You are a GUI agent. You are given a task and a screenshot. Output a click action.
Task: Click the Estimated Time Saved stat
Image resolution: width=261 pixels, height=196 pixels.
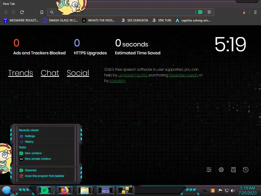click(x=138, y=47)
